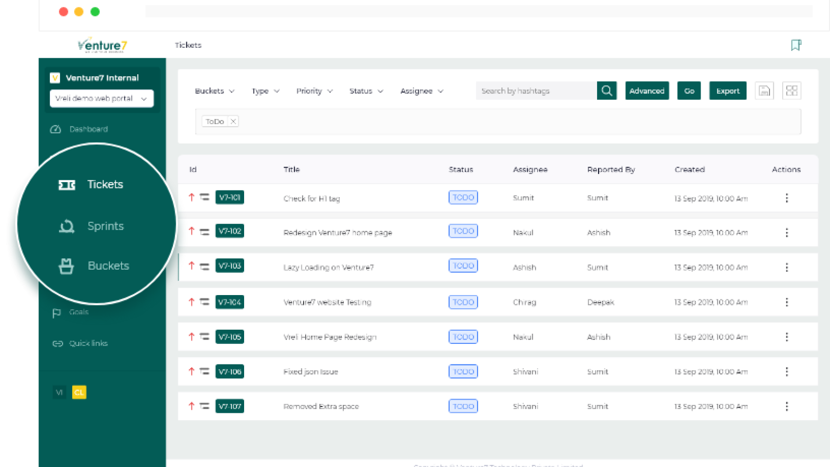
Task: Click the Advanced search button
Action: [647, 91]
